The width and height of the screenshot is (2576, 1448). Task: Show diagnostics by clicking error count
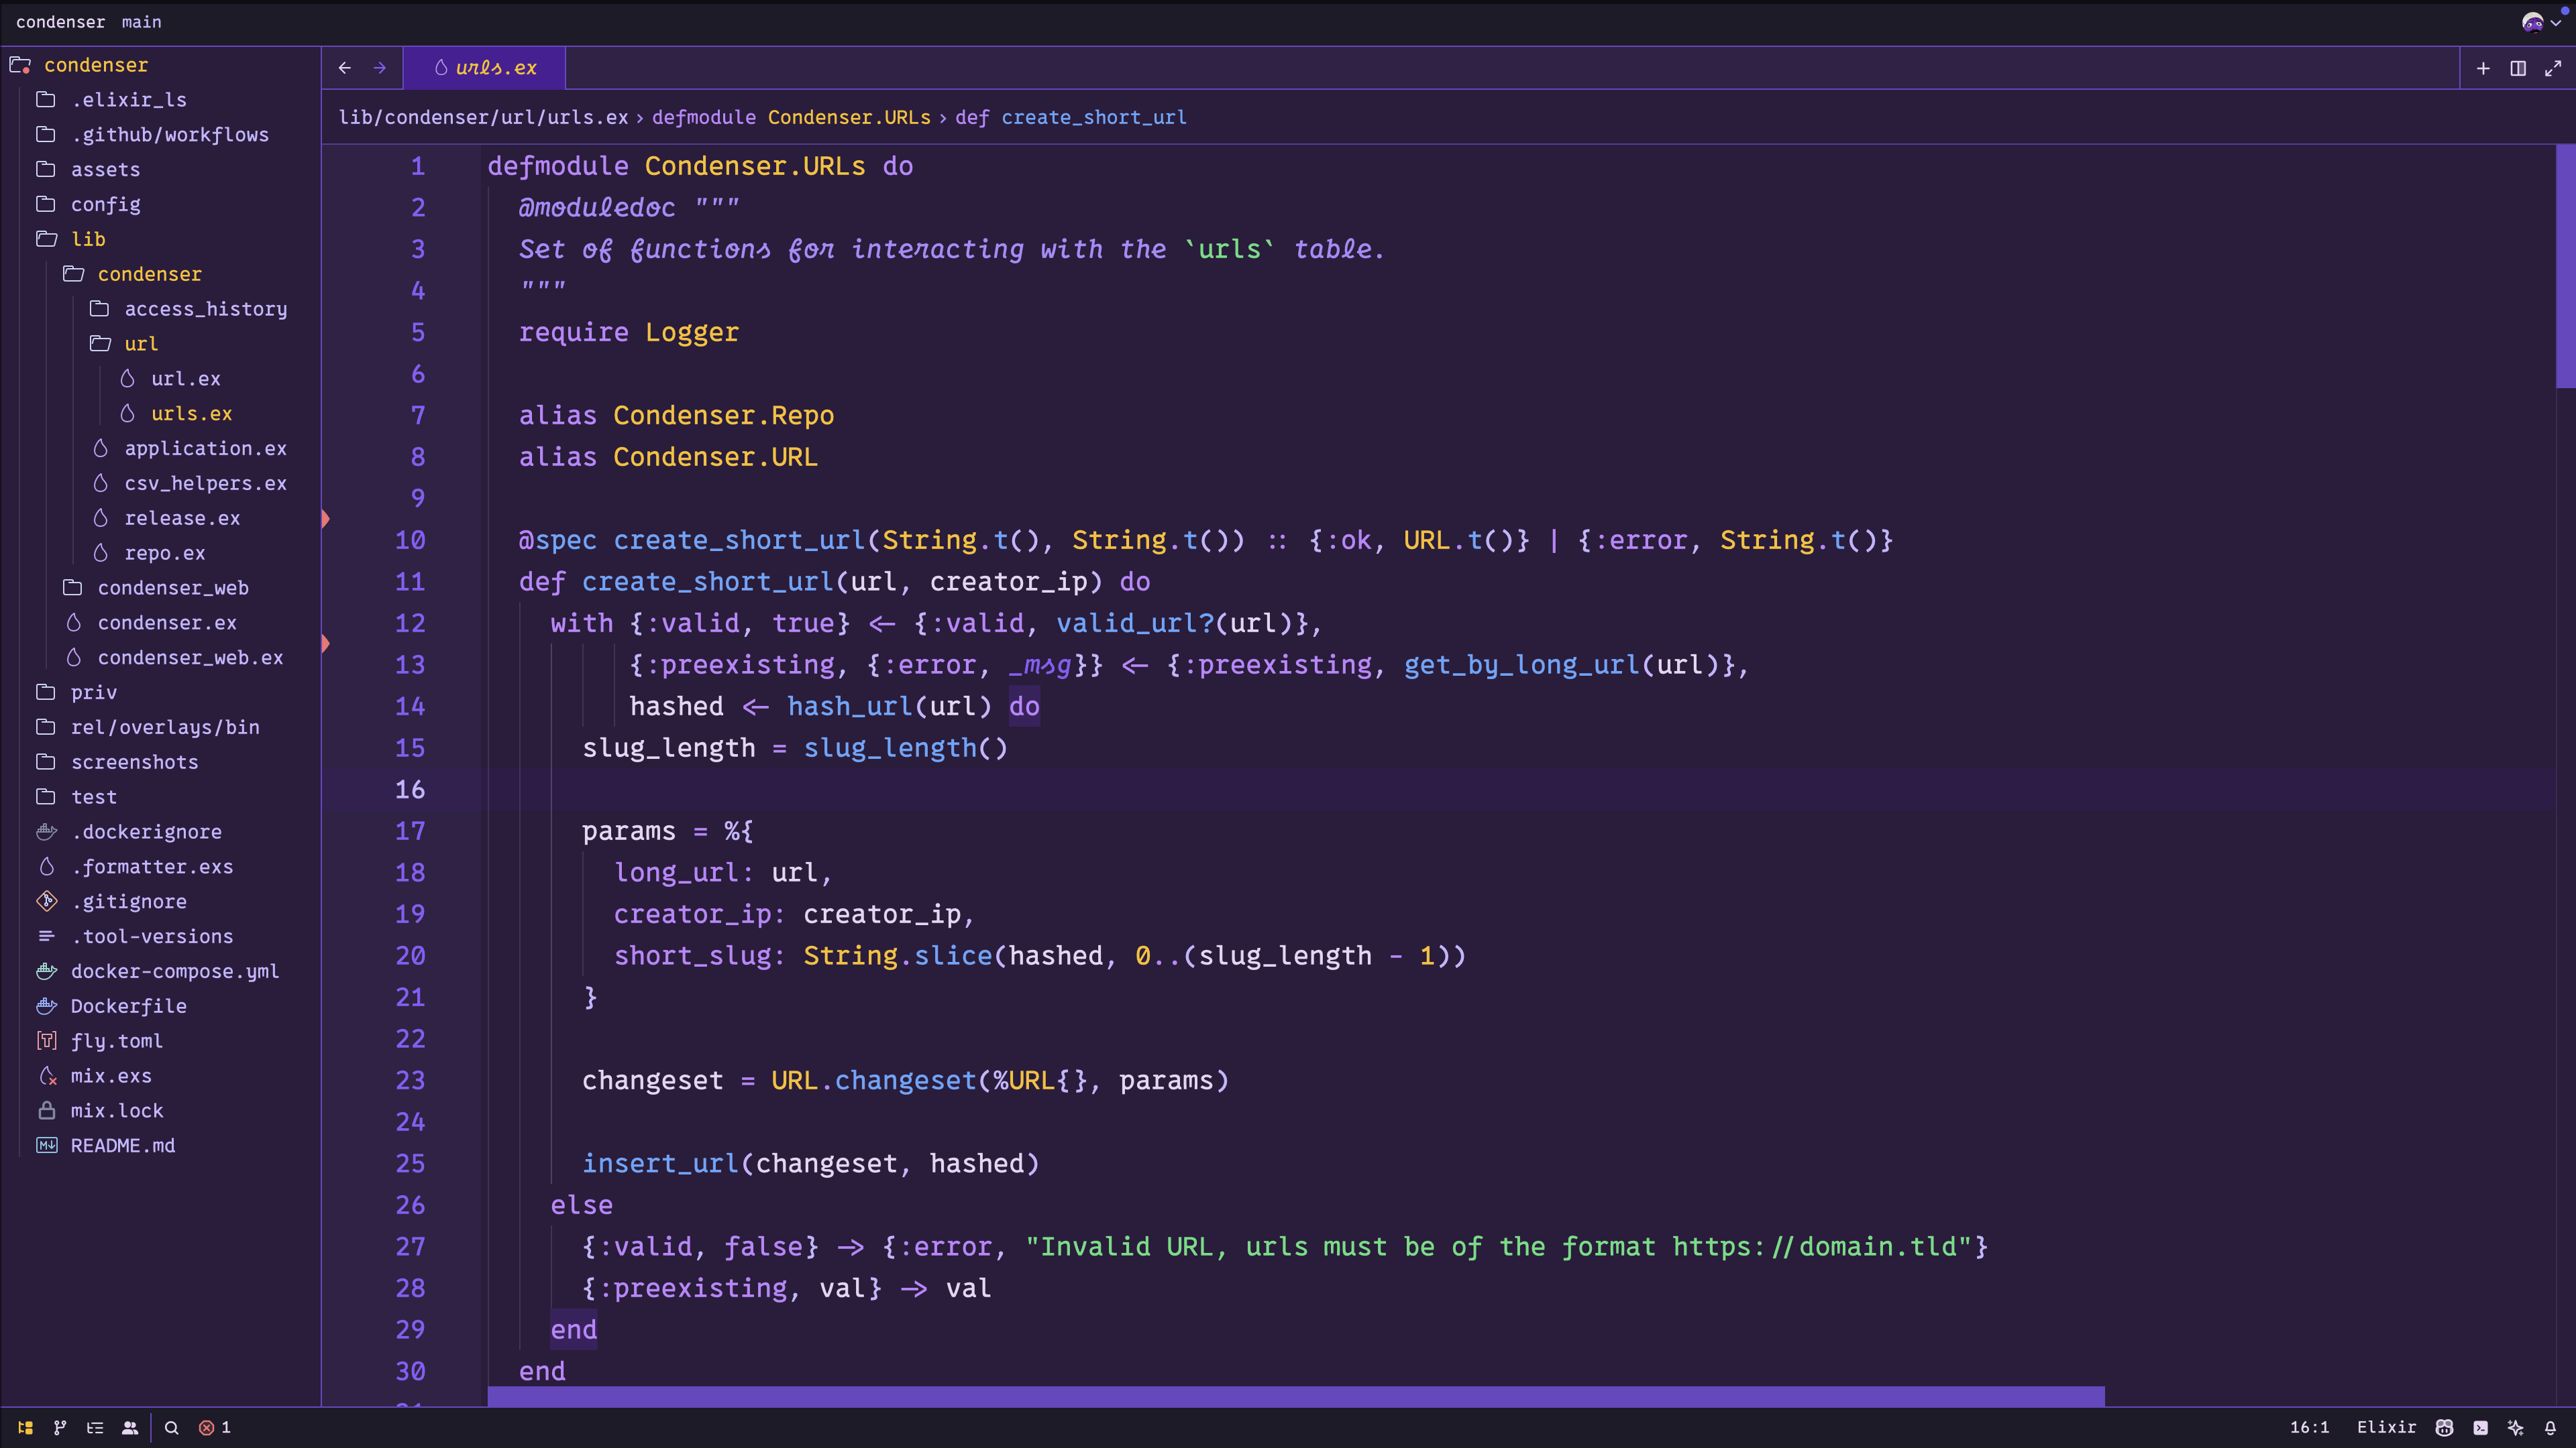213,1428
